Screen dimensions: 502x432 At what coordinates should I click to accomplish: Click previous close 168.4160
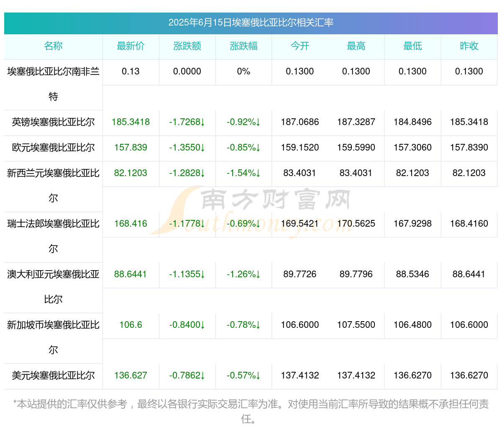pyautogui.click(x=469, y=224)
